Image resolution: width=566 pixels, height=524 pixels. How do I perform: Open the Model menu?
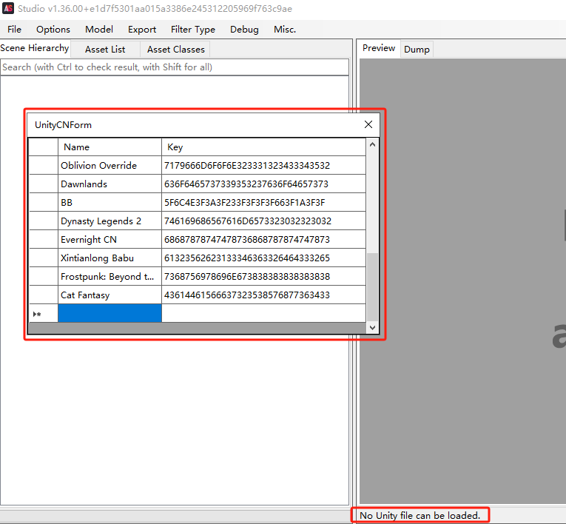[99, 30]
